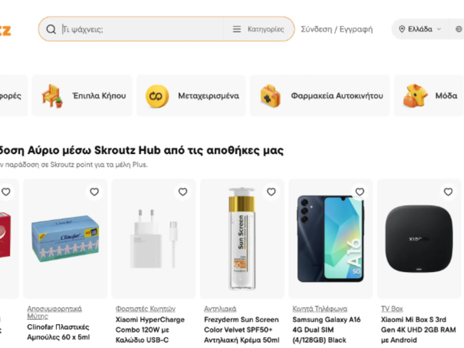Click heart icon on Samsung Galaxy A16
Image resolution: width=464 pixels, height=348 pixels.
[x=360, y=192]
